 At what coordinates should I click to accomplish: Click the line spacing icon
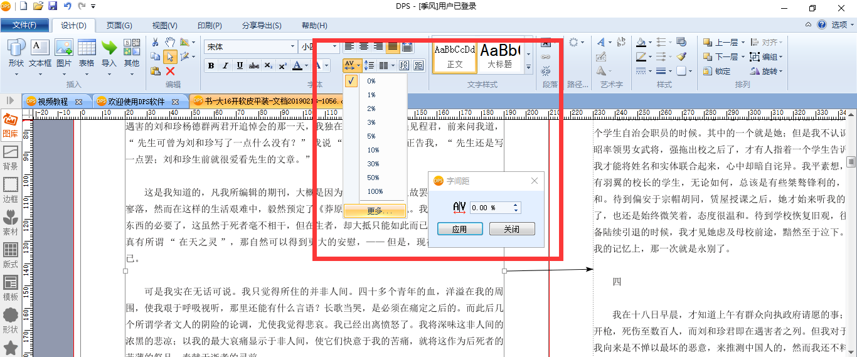tap(370, 65)
